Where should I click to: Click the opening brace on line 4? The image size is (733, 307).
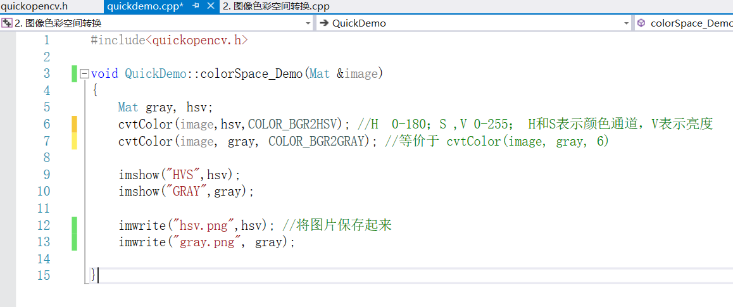[94, 91]
